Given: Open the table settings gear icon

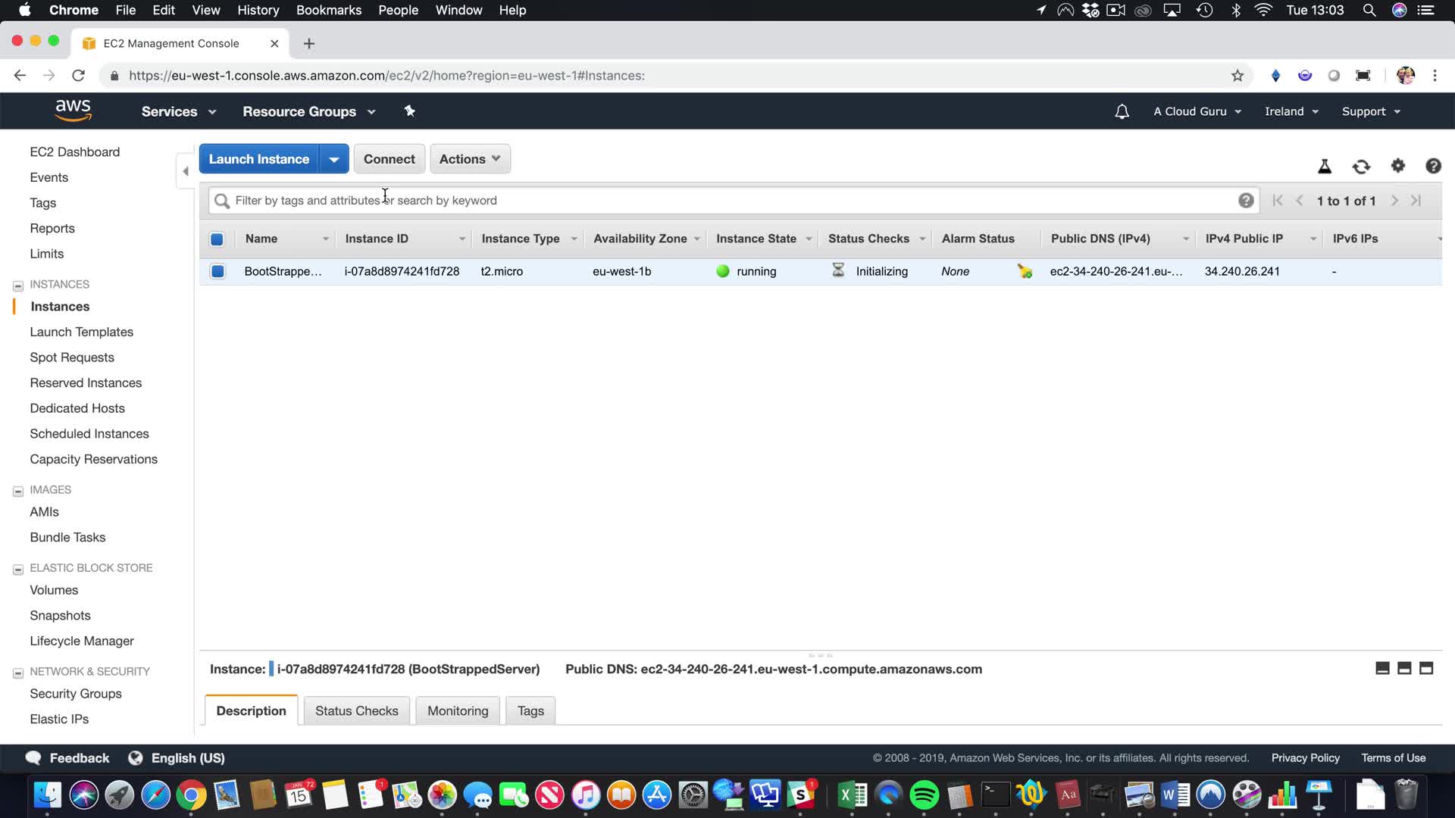Looking at the screenshot, I should pyautogui.click(x=1397, y=166).
